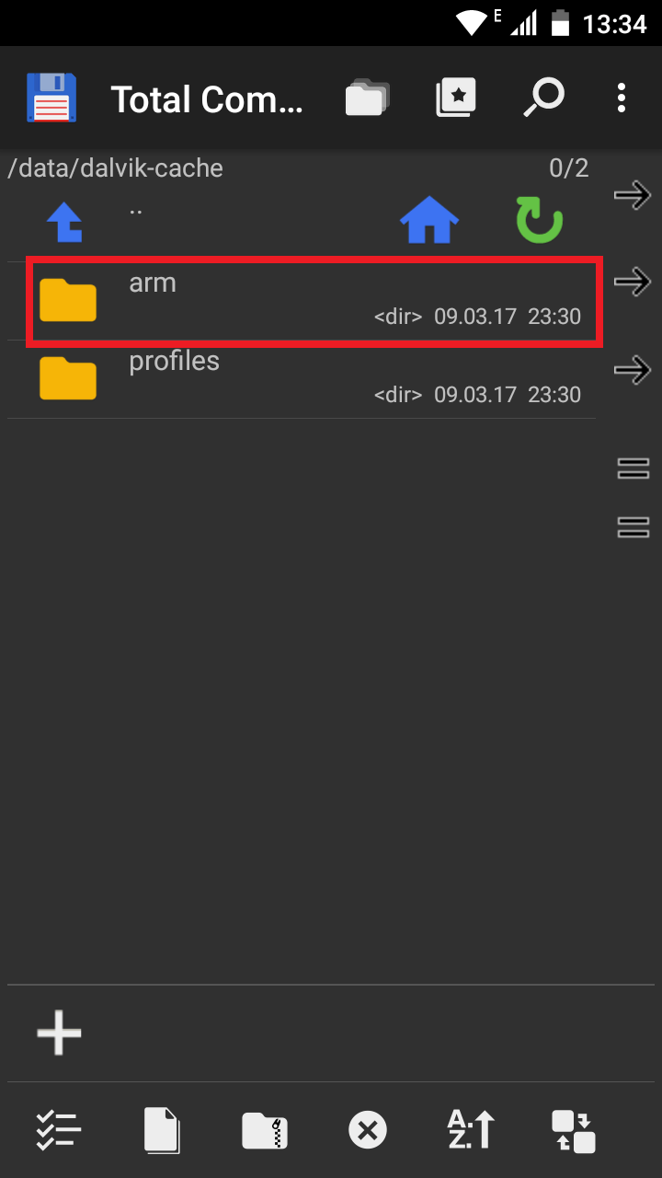Image resolution: width=662 pixels, height=1178 pixels.
Task: Sort files with the A-Z arrow icon
Action: [471, 1129]
